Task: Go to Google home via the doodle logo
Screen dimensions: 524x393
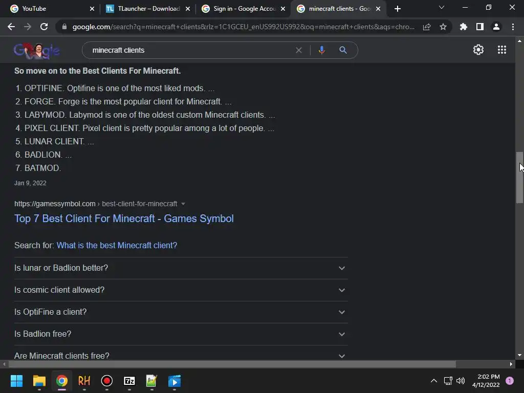Action: click(37, 51)
